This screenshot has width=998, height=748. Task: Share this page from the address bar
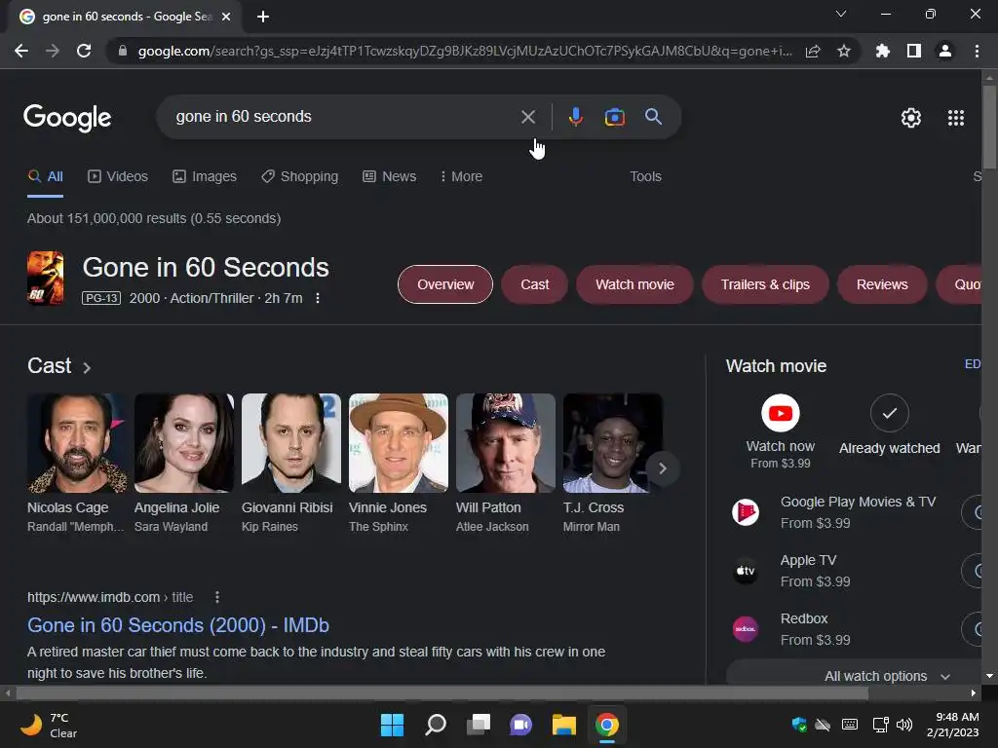(x=813, y=51)
